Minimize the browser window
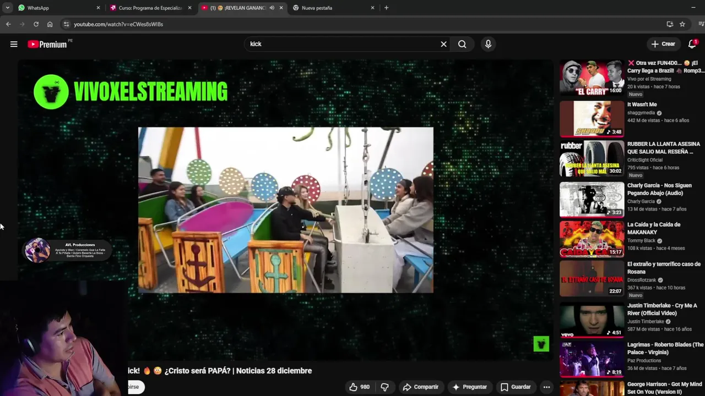 693,8
